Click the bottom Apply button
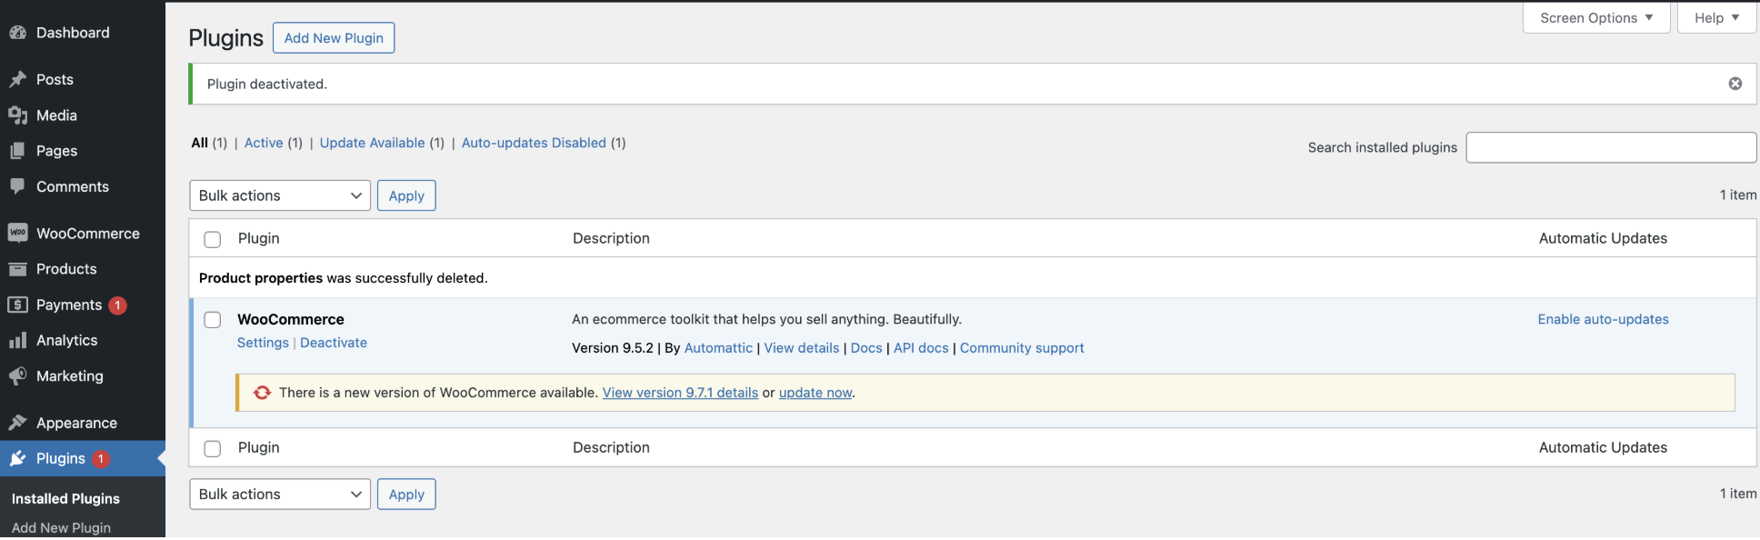Image resolution: width=1760 pixels, height=540 pixels. coord(406,495)
